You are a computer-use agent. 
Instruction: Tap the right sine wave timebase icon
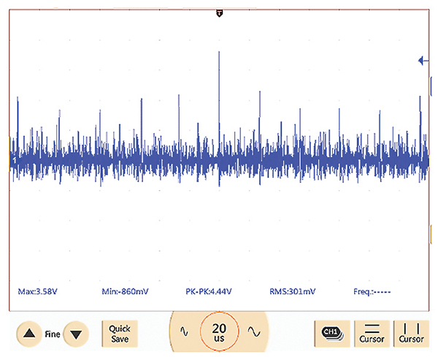(x=254, y=332)
